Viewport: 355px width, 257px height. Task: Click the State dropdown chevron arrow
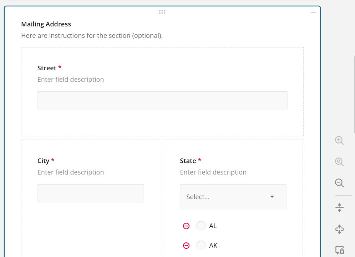(x=272, y=197)
